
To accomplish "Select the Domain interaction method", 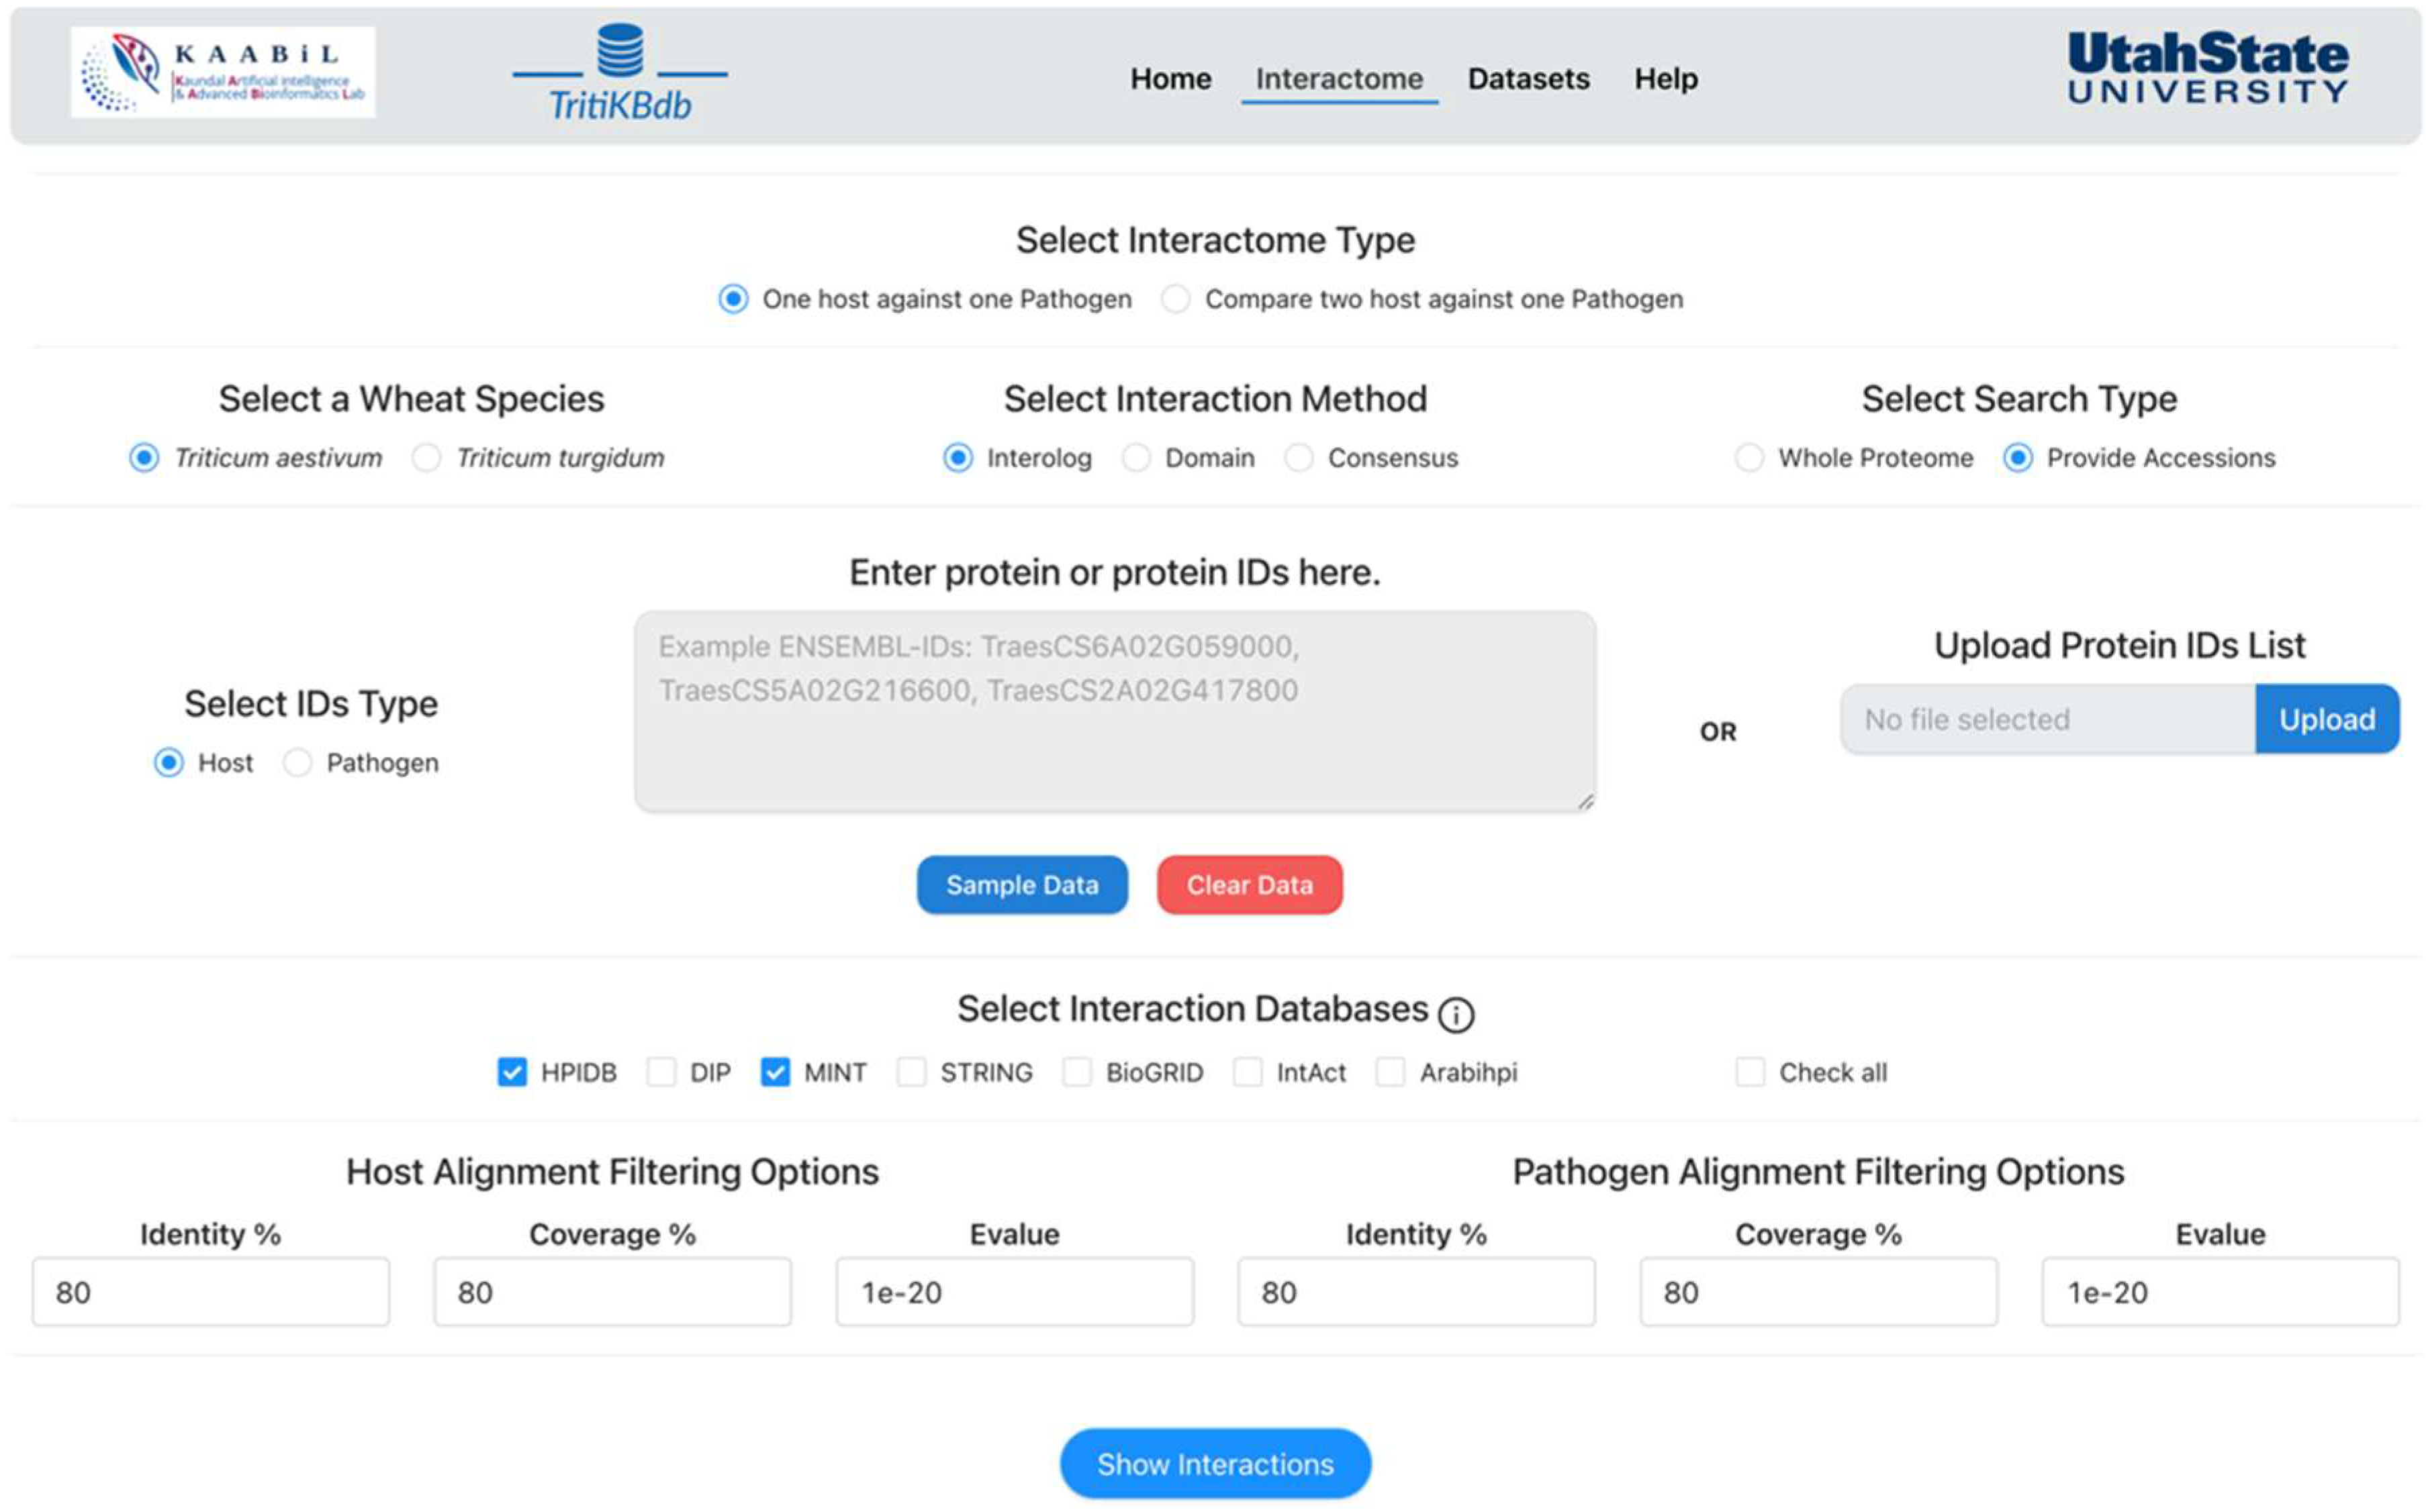I will click(x=1135, y=458).
